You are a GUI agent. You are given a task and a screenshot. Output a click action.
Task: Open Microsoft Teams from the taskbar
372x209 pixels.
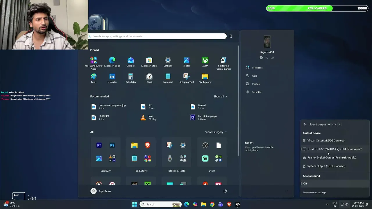[221, 204]
